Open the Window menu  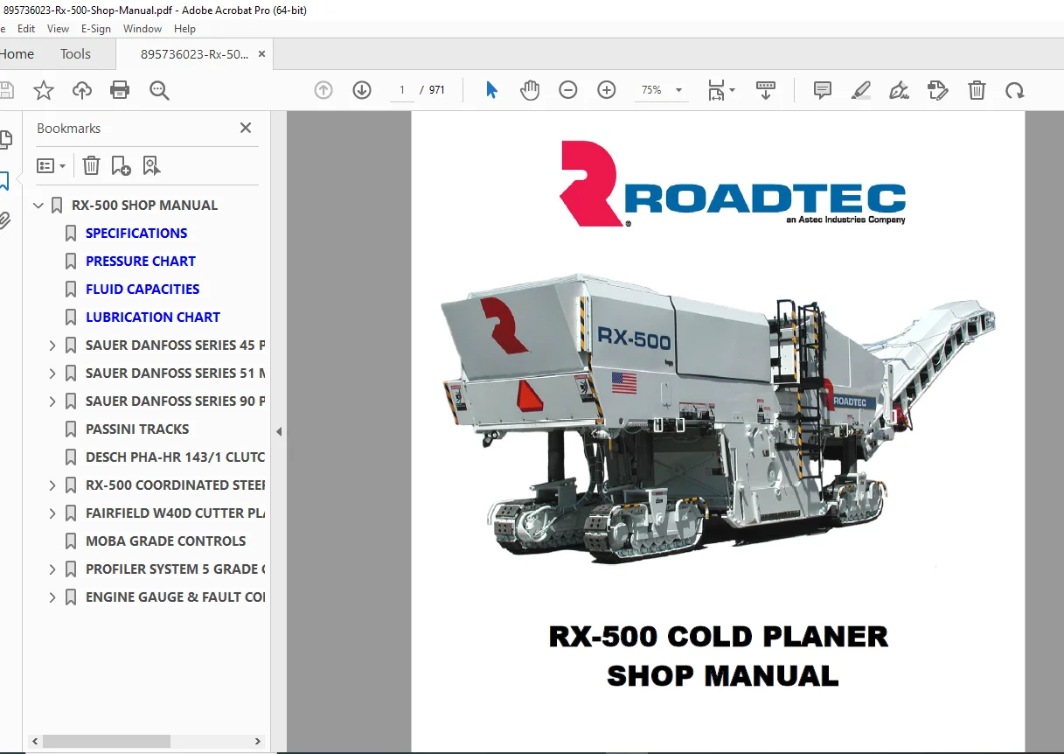pos(143,29)
